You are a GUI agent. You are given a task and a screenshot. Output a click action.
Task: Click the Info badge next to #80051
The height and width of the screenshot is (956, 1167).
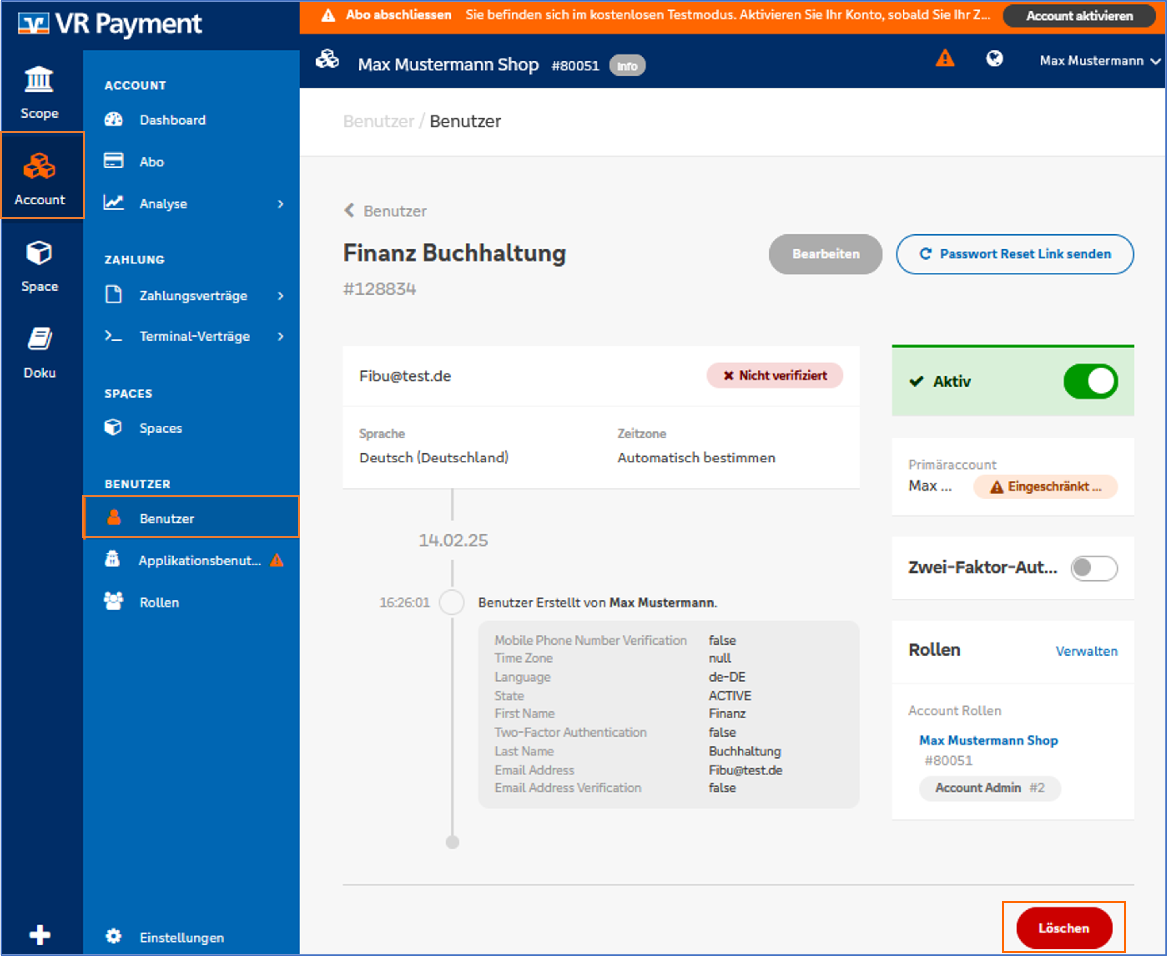point(627,66)
